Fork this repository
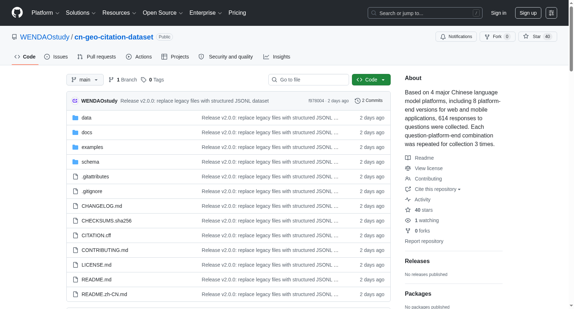 [497, 37]
